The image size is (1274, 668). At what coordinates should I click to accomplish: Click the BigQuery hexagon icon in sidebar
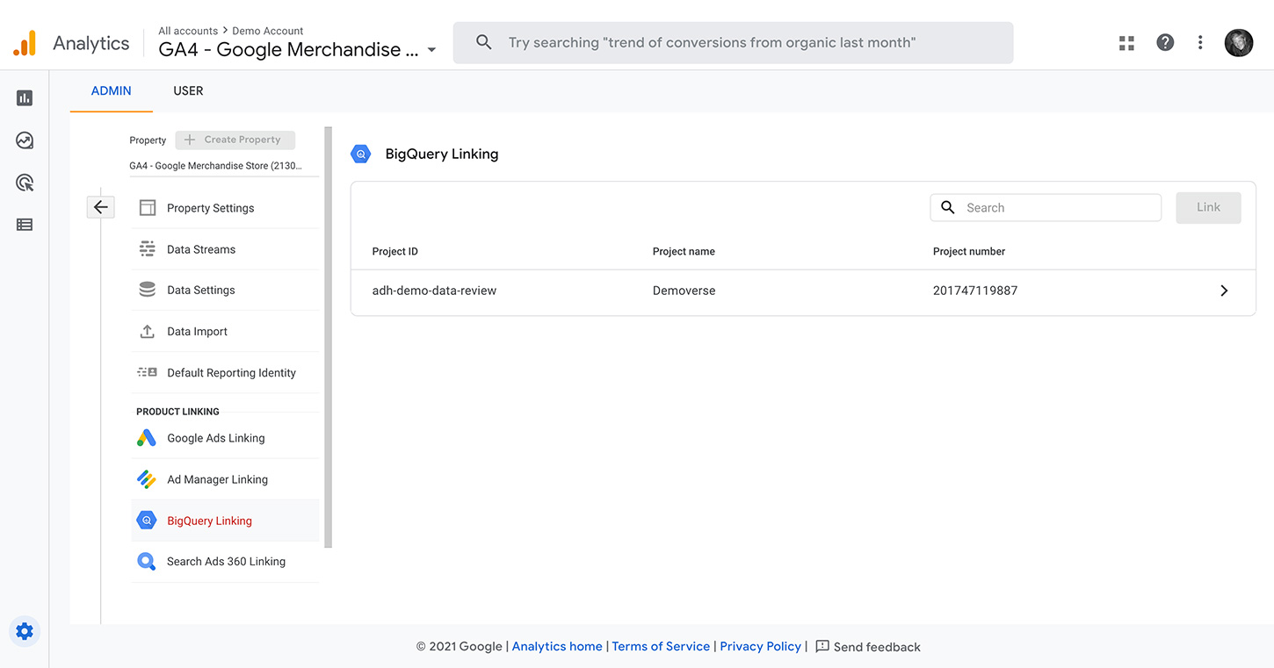[x=147, y=521]
